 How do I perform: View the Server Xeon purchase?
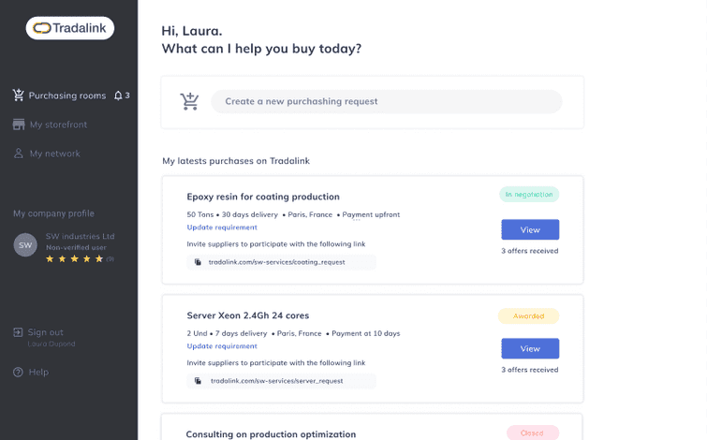530,348
